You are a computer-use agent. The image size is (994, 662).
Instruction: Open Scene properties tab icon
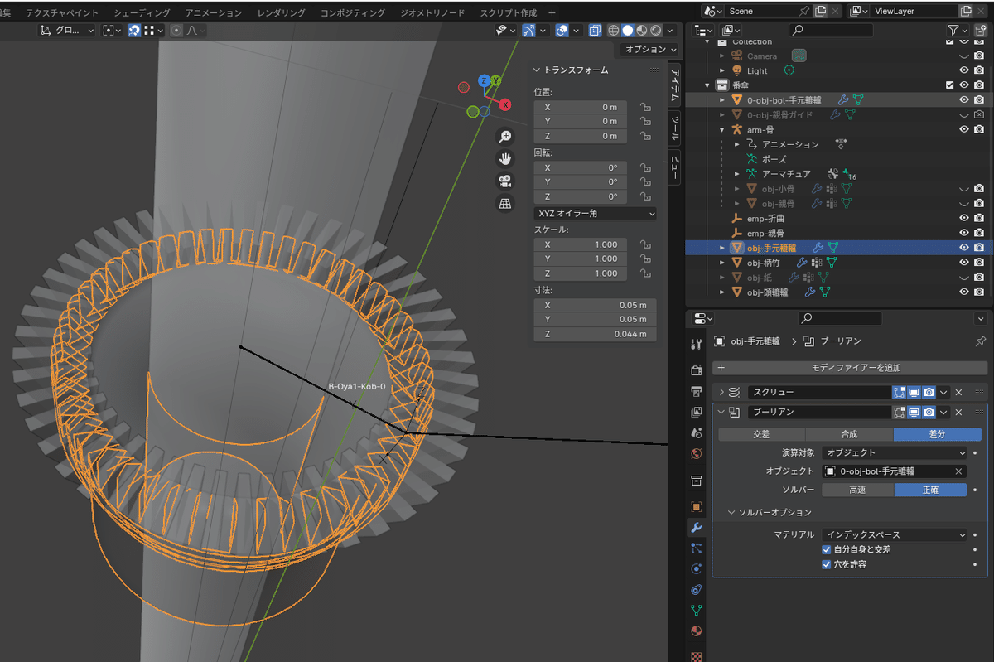pyautogui.click(x=697, y=432)
